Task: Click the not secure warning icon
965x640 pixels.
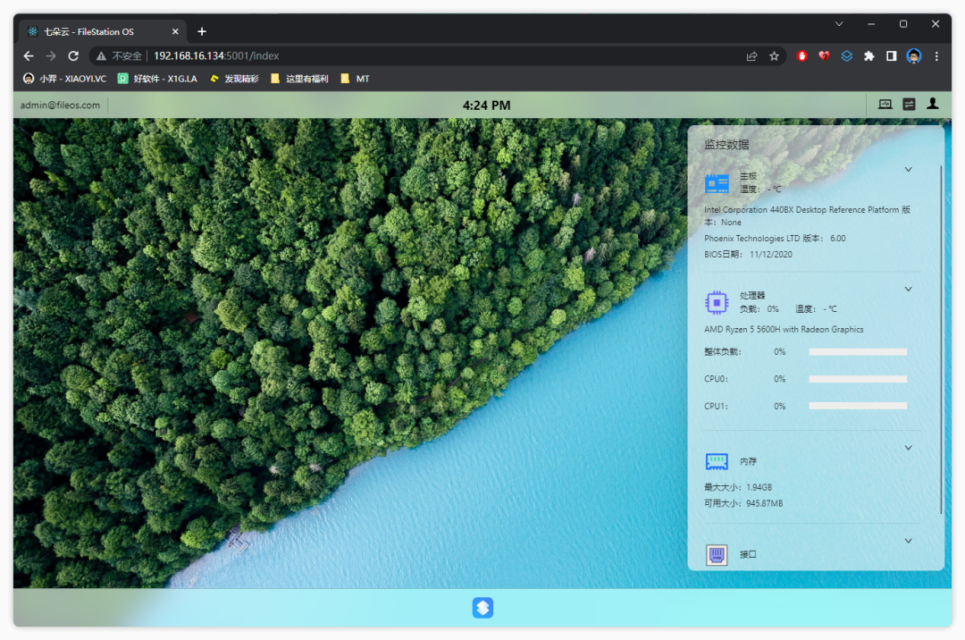Action: pyautogui.click(x=102, y=56)
